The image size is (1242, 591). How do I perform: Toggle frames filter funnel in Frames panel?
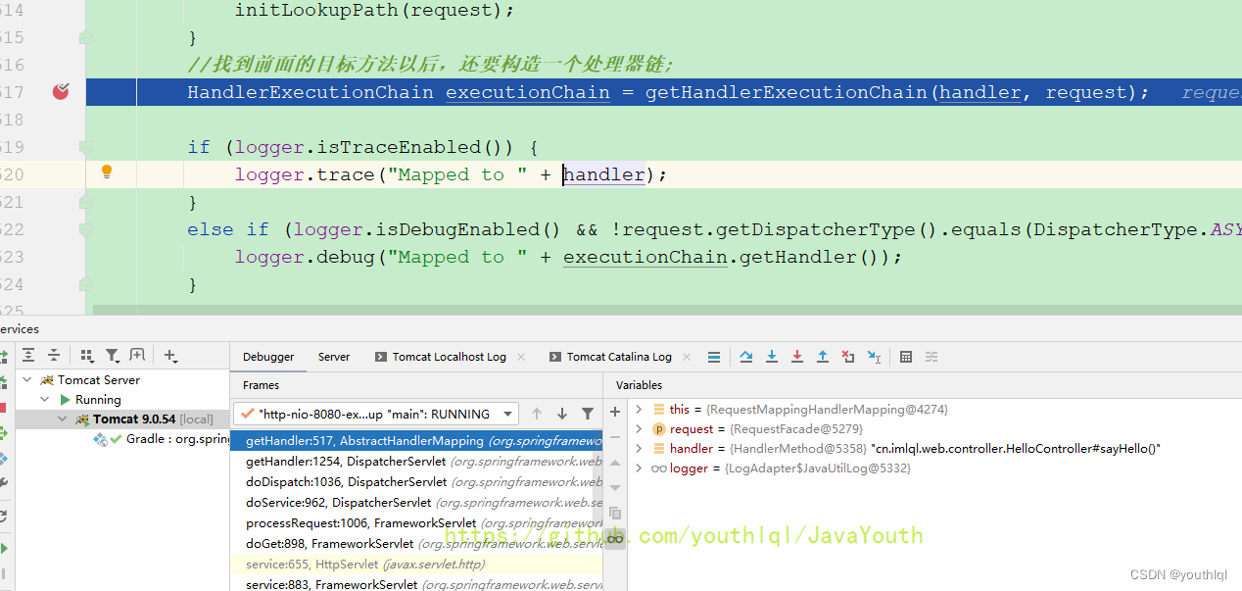[x=588, y=414]
